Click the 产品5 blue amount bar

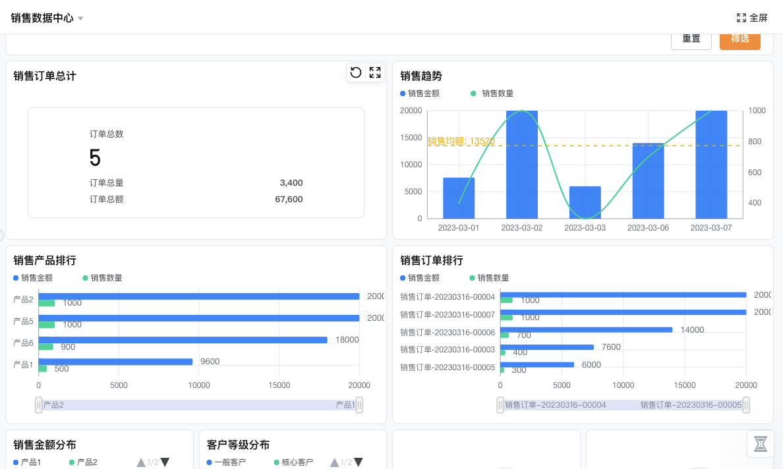[199, 318]
